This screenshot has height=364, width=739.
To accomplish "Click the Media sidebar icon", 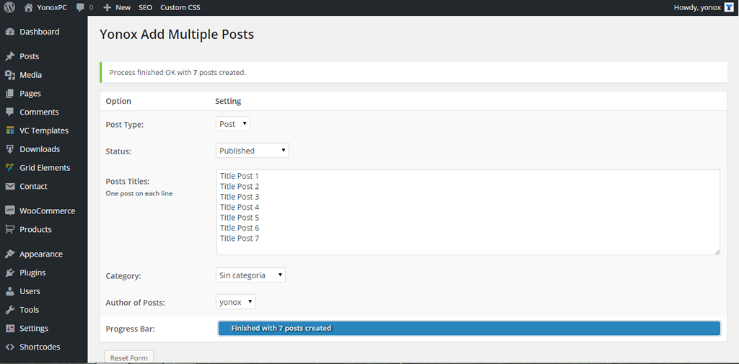I will point(10,75).
